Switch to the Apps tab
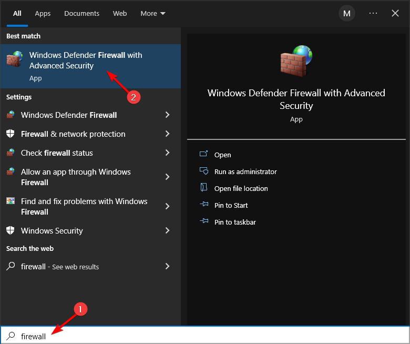Image resolution: width=410 pixels, height=344 pixels. (43, 13)
